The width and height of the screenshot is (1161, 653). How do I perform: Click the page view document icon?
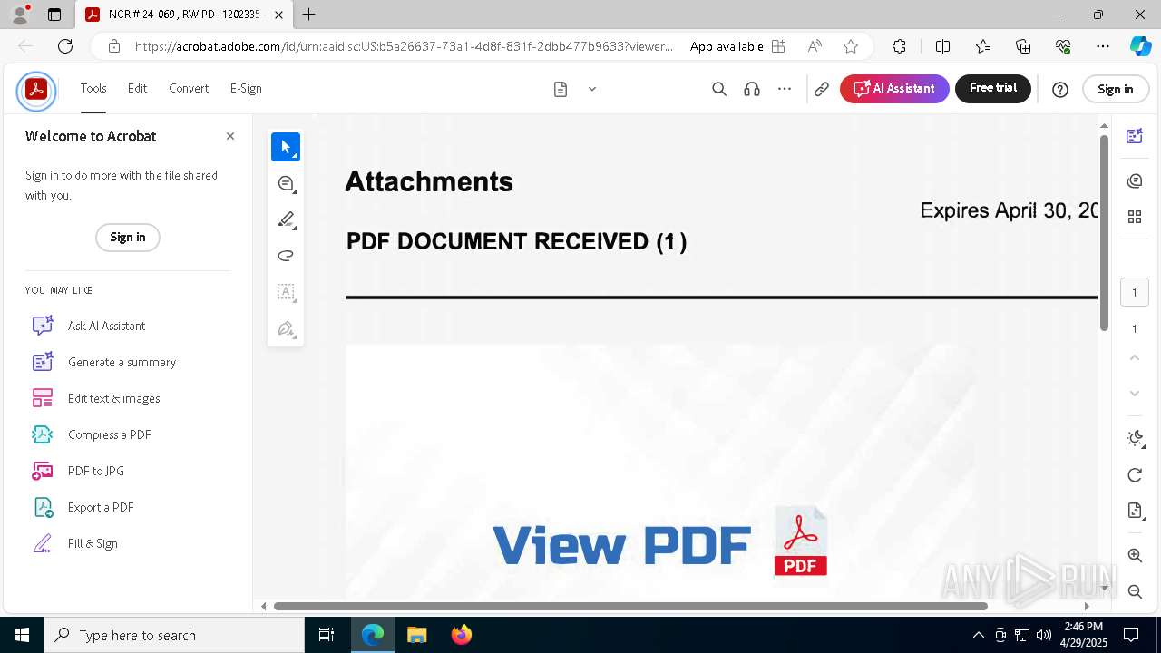(x=561, y=89)
